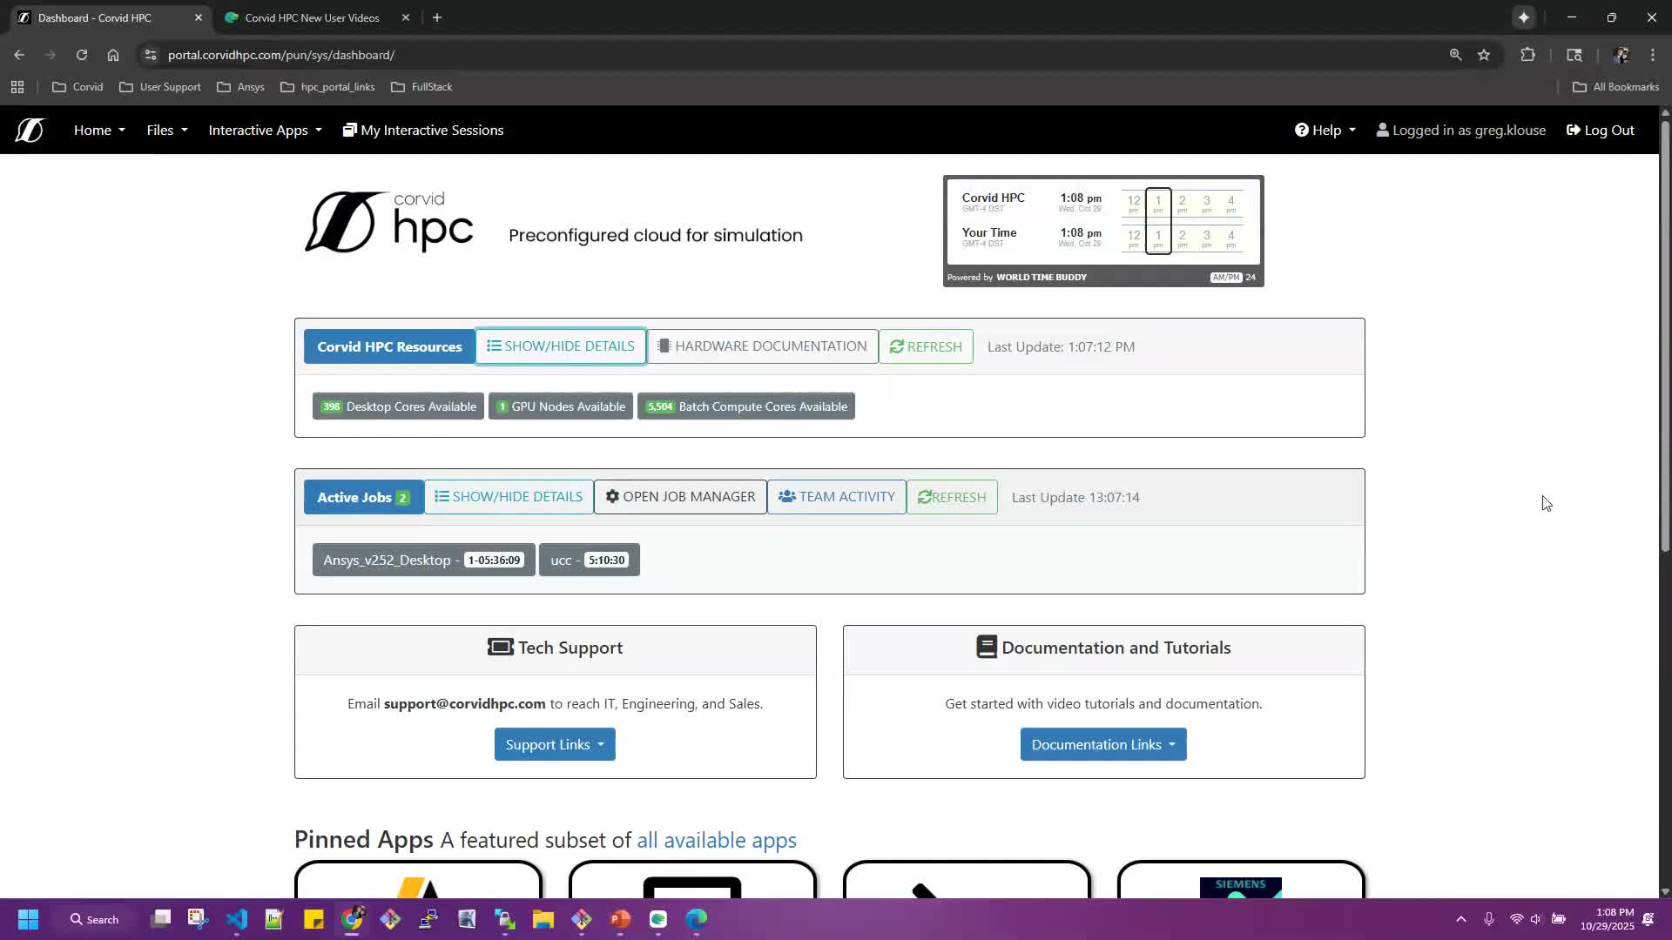Close the Corvid HPC New User Videos tab
Viewport: 1672px width, 940px height.
click(406, 17)
